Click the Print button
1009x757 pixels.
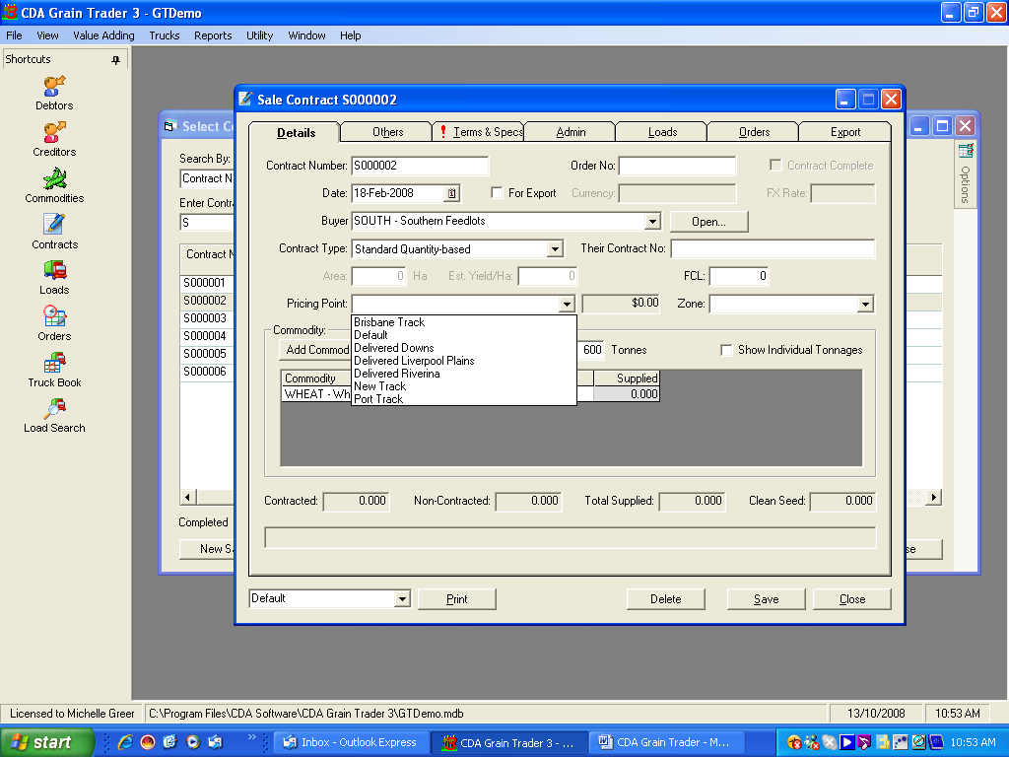coord(457,599)
